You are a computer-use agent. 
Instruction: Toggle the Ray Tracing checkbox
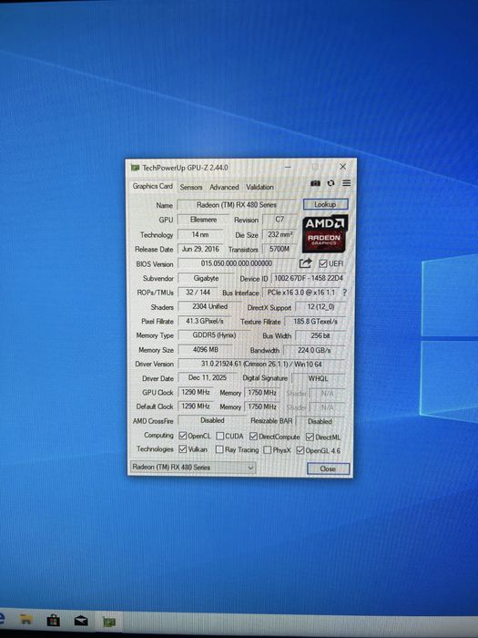point(219,449)
